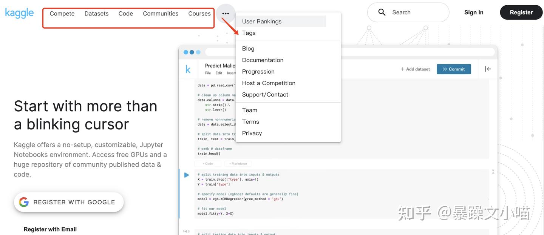
Task: Click the Register button
Action: [x=521, y=12]
